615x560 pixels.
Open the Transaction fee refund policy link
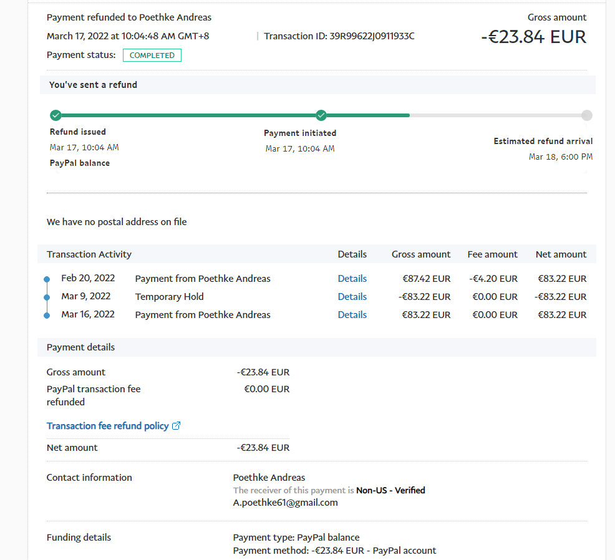pyautogui.click(x=107, y=426)
